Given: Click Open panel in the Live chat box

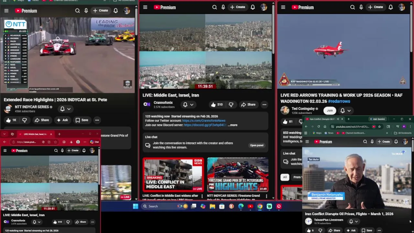Looking at the screenshot, I should coord(257,145).
